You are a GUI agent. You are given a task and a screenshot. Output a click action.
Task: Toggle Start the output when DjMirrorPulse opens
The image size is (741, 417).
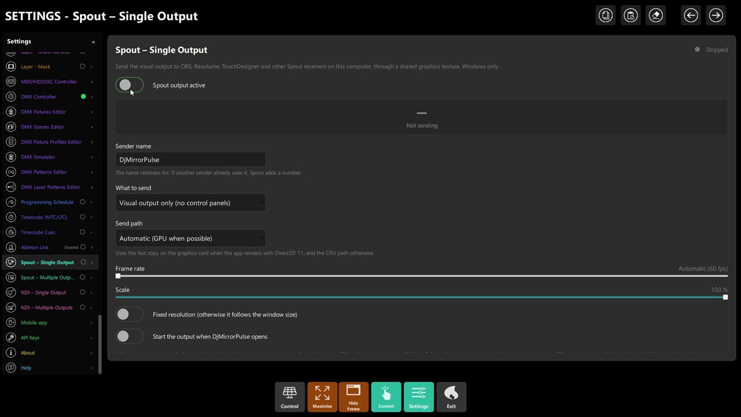129,336
